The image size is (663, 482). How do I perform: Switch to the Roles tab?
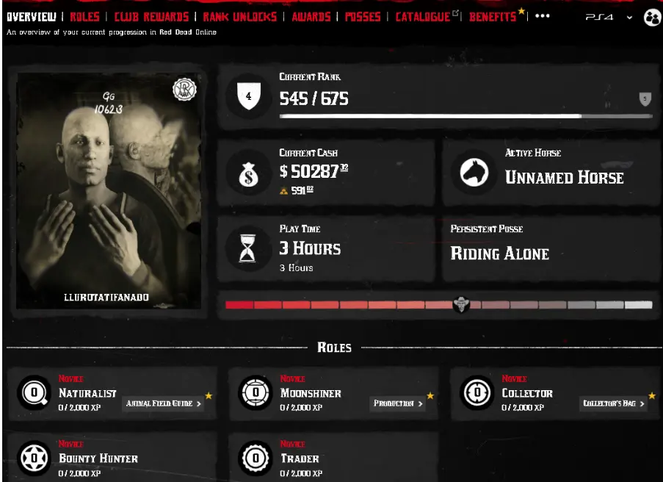[84, 16]
